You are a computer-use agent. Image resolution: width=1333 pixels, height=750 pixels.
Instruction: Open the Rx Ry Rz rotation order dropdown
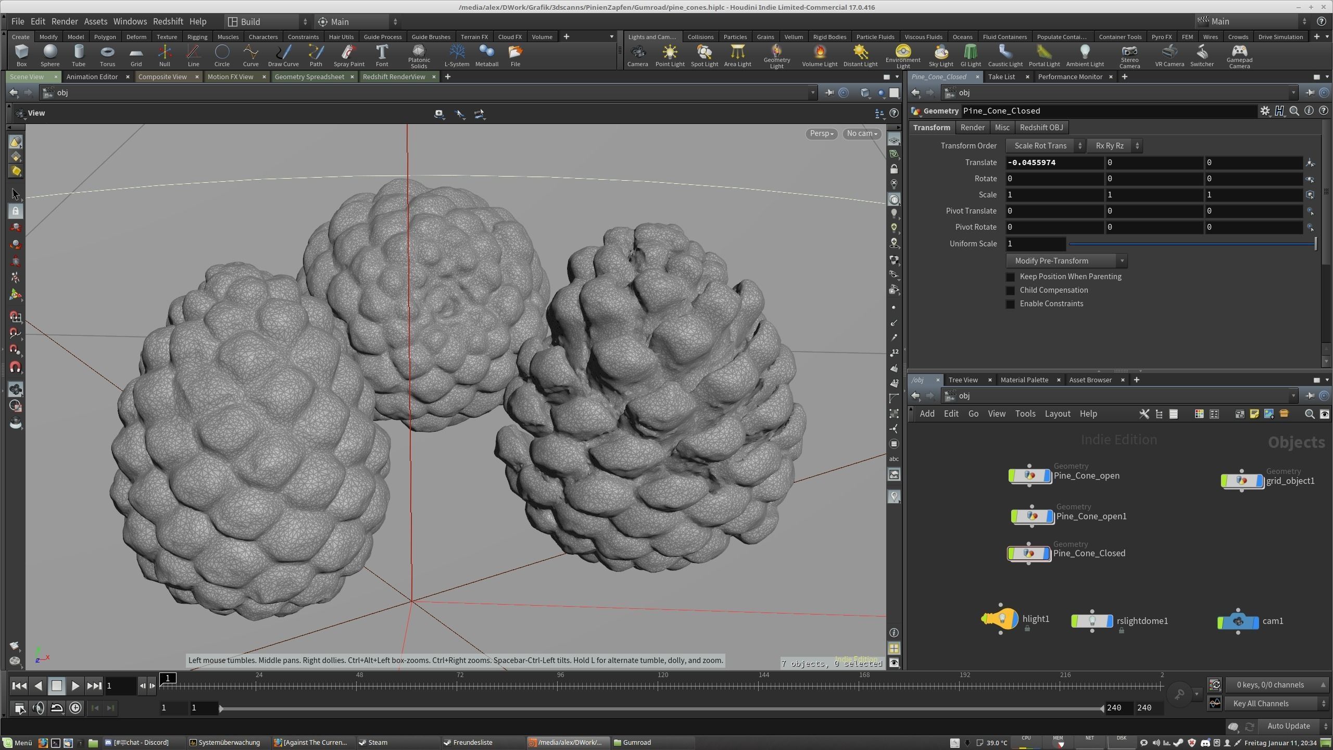[x=1114, y=146]
